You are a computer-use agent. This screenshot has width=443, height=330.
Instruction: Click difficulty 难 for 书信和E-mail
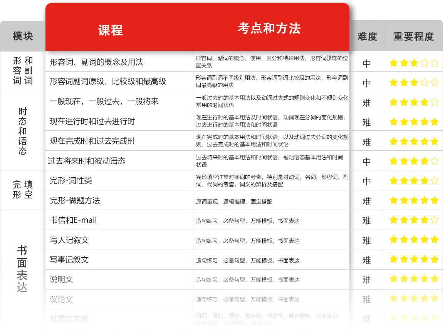[x=367, y=220]
